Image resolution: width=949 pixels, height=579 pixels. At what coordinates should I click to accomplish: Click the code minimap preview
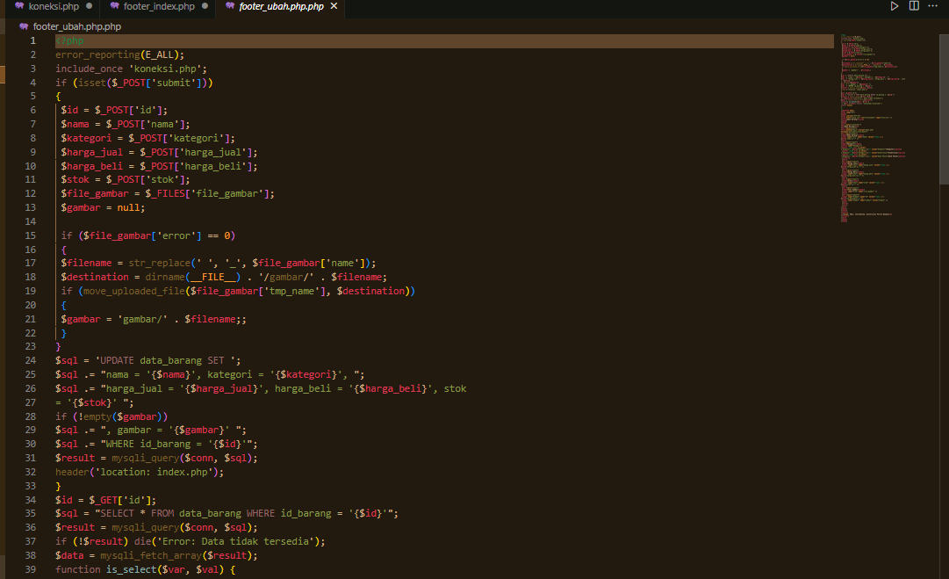click(x=873, y=128)
